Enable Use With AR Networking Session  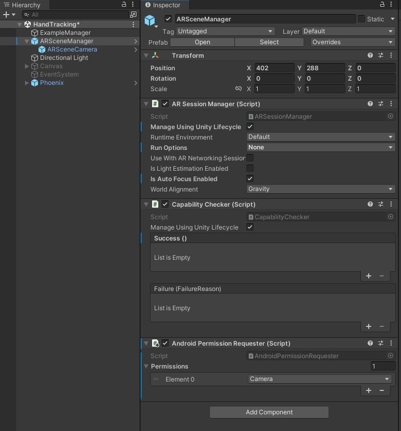[x=250, y=158]
